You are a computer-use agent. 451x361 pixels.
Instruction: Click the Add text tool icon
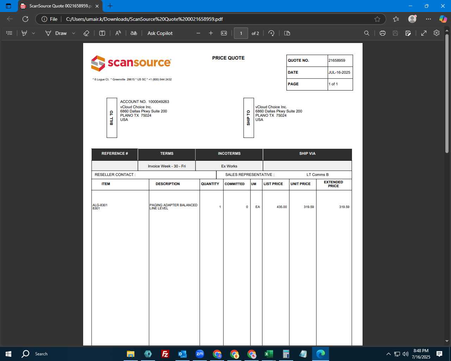point(102,33)
